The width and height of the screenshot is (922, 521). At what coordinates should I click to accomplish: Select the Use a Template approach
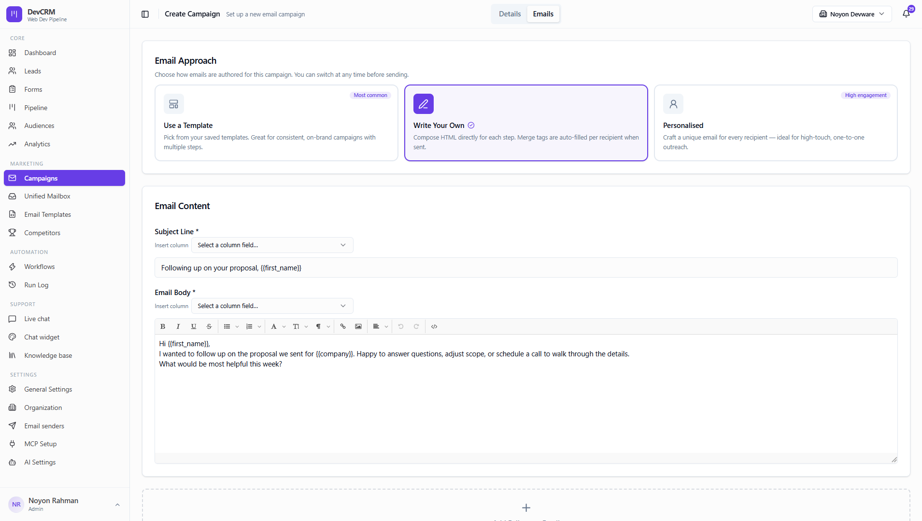point(276,123)
